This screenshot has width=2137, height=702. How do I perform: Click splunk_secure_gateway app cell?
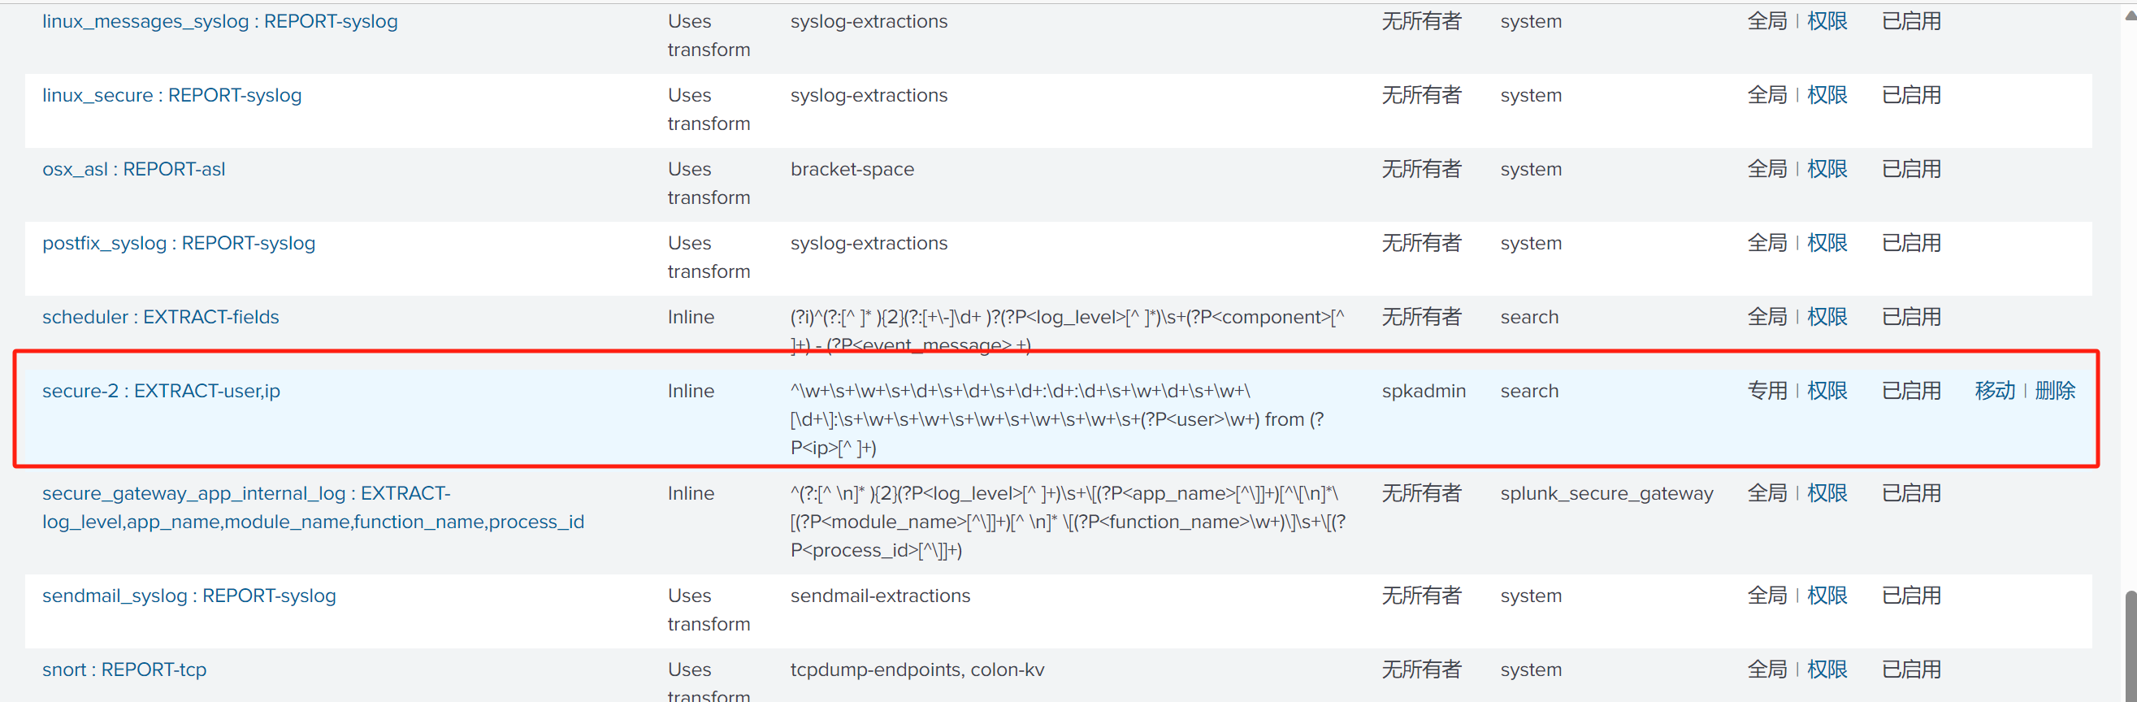1606,494
